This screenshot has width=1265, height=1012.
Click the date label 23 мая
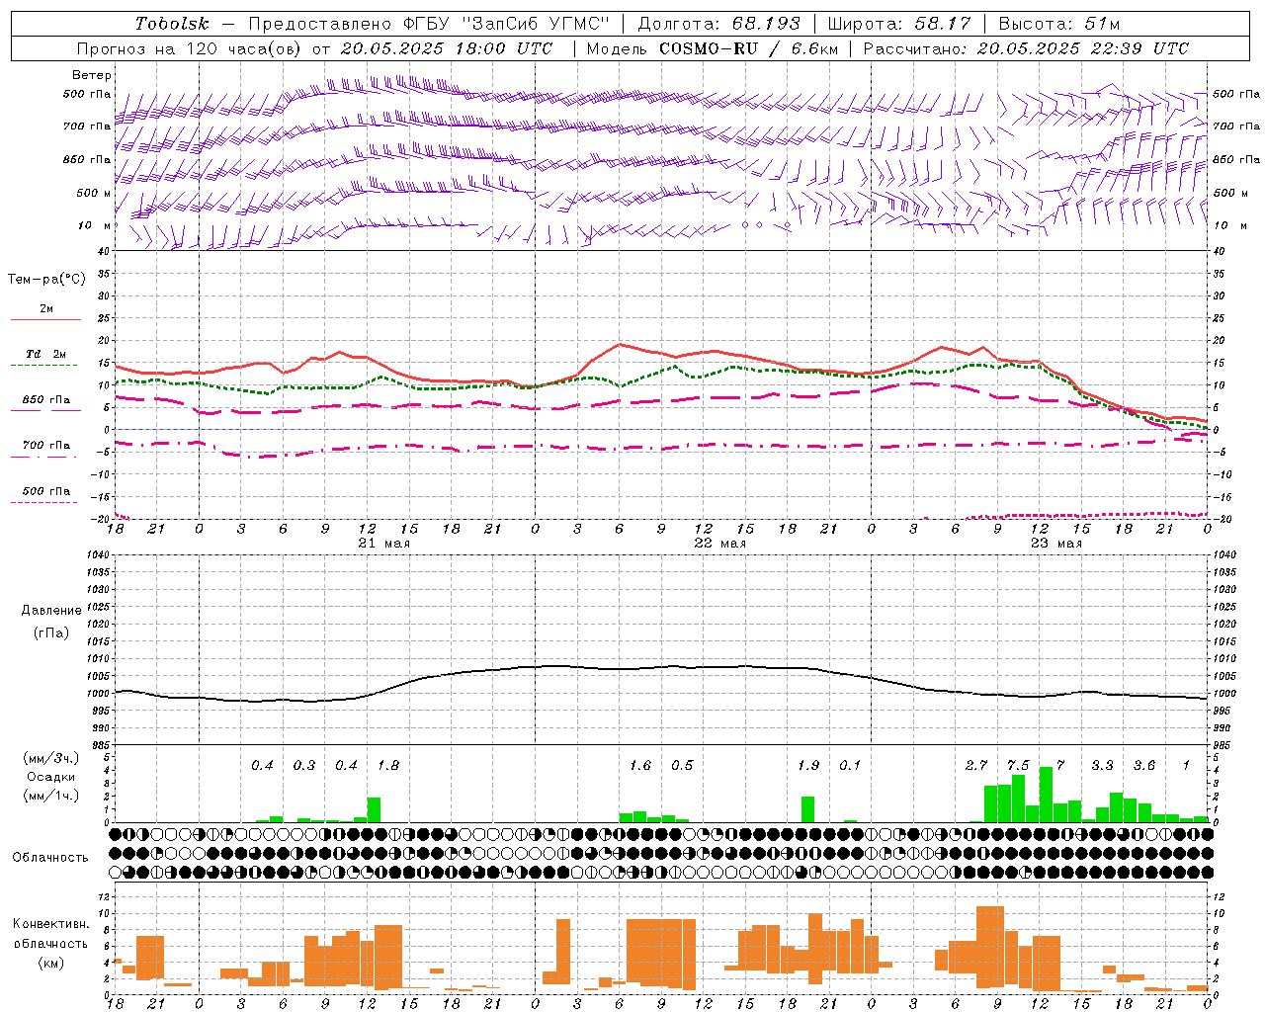point(1055,544)
